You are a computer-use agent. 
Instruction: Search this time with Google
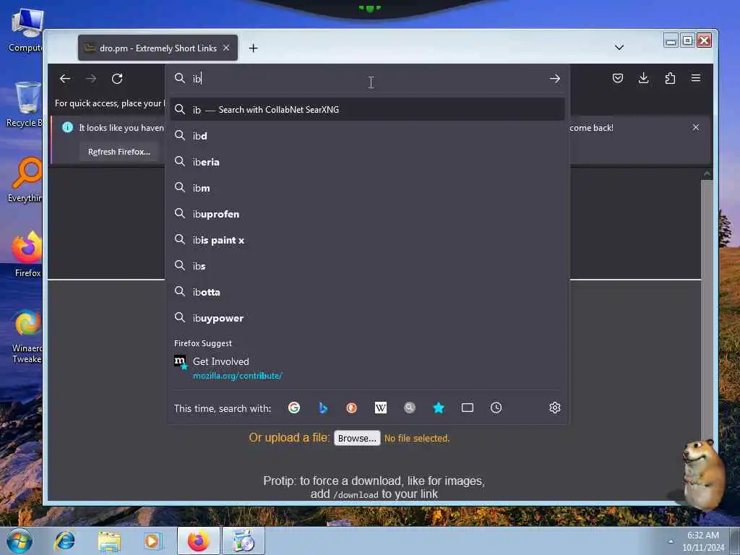pyautogui.click(x=294, y=408)
